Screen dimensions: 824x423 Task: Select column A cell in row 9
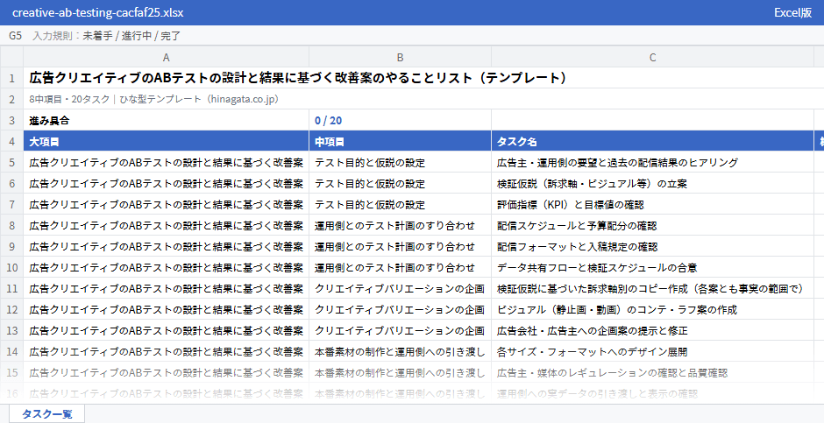click(x=166, y=246)
